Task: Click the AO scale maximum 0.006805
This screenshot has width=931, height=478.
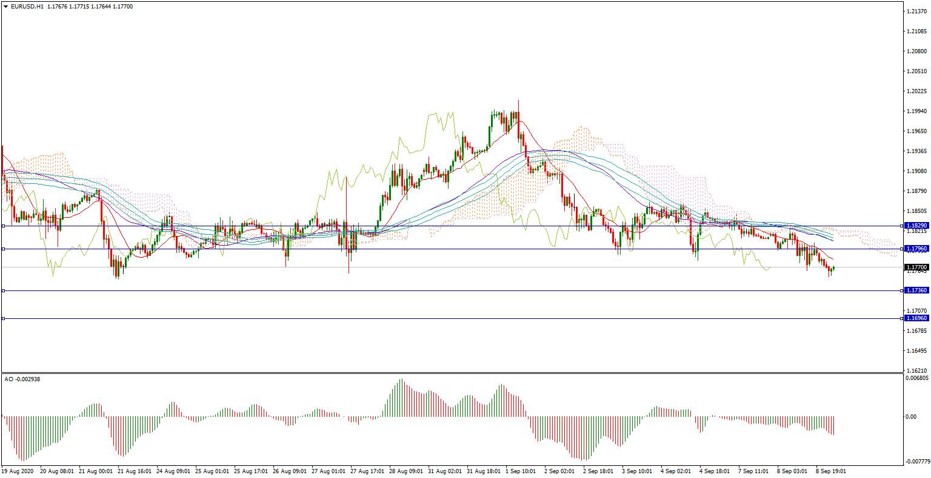Action: point(916,378)
